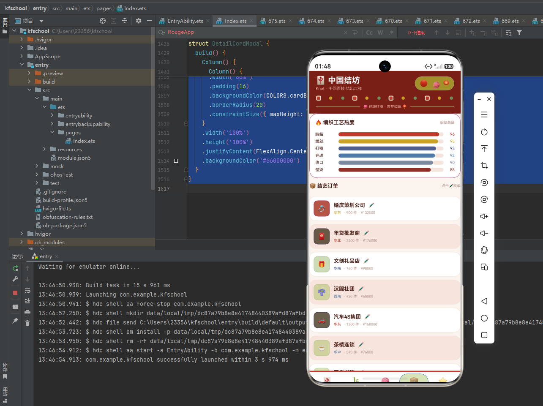
Task: Click emulator recent apps square button
Action: [x=484, y=335]
